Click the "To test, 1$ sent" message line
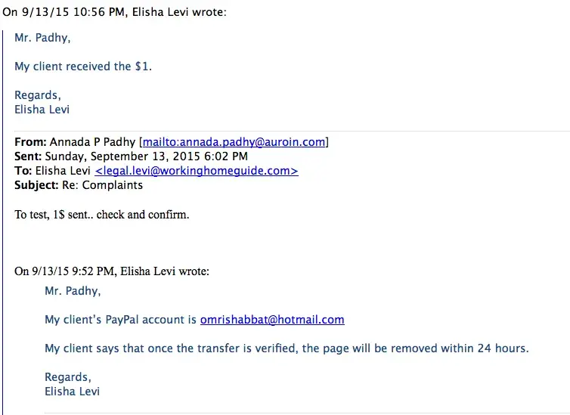Screen dimensions: 570x415 [x=102, y=215]
